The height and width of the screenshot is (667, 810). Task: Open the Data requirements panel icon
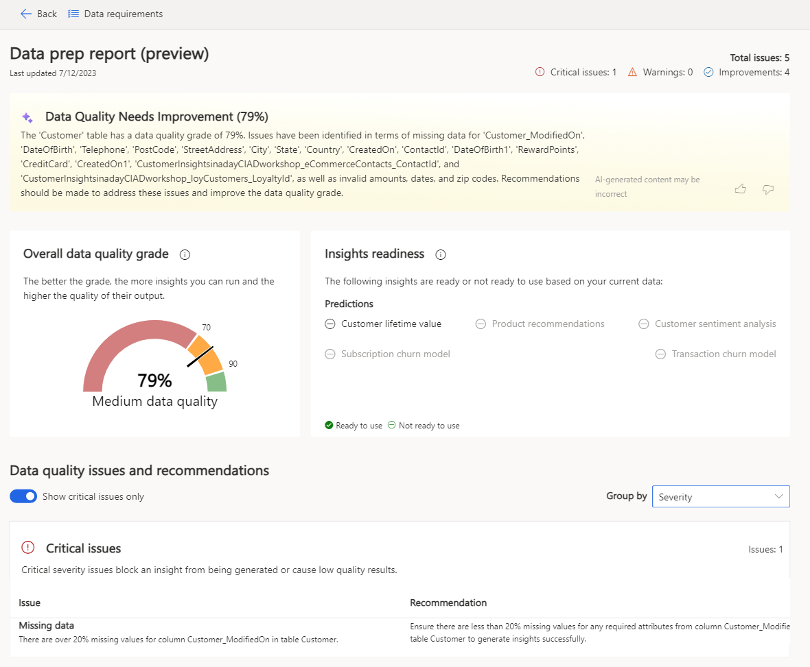[x=73, y=14]
